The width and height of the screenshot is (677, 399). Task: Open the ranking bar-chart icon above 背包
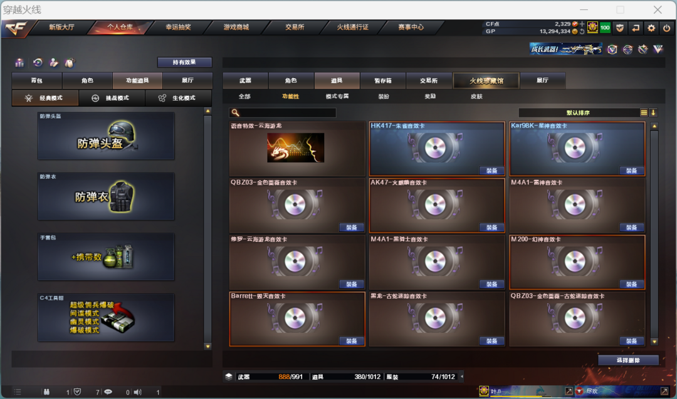coord(19,63)
